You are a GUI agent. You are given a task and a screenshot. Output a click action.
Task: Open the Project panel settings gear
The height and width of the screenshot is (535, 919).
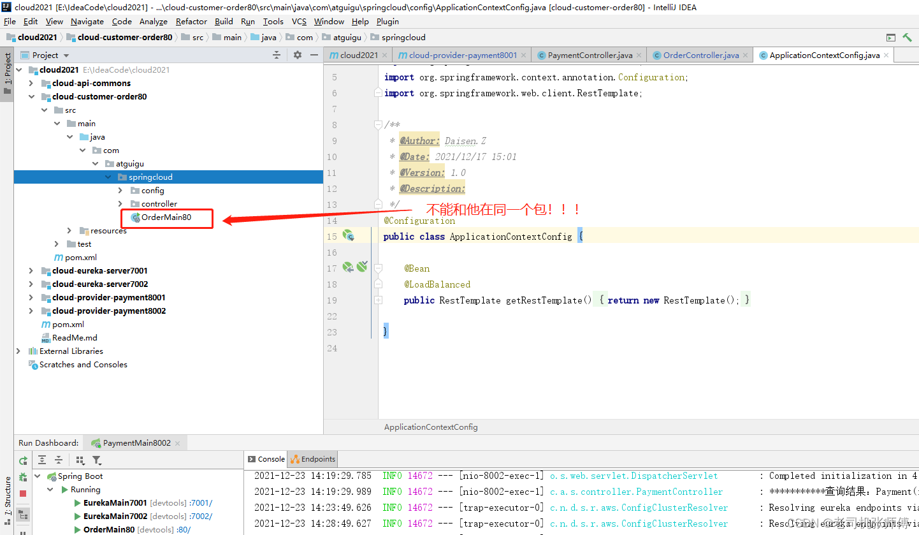point(297,55)
